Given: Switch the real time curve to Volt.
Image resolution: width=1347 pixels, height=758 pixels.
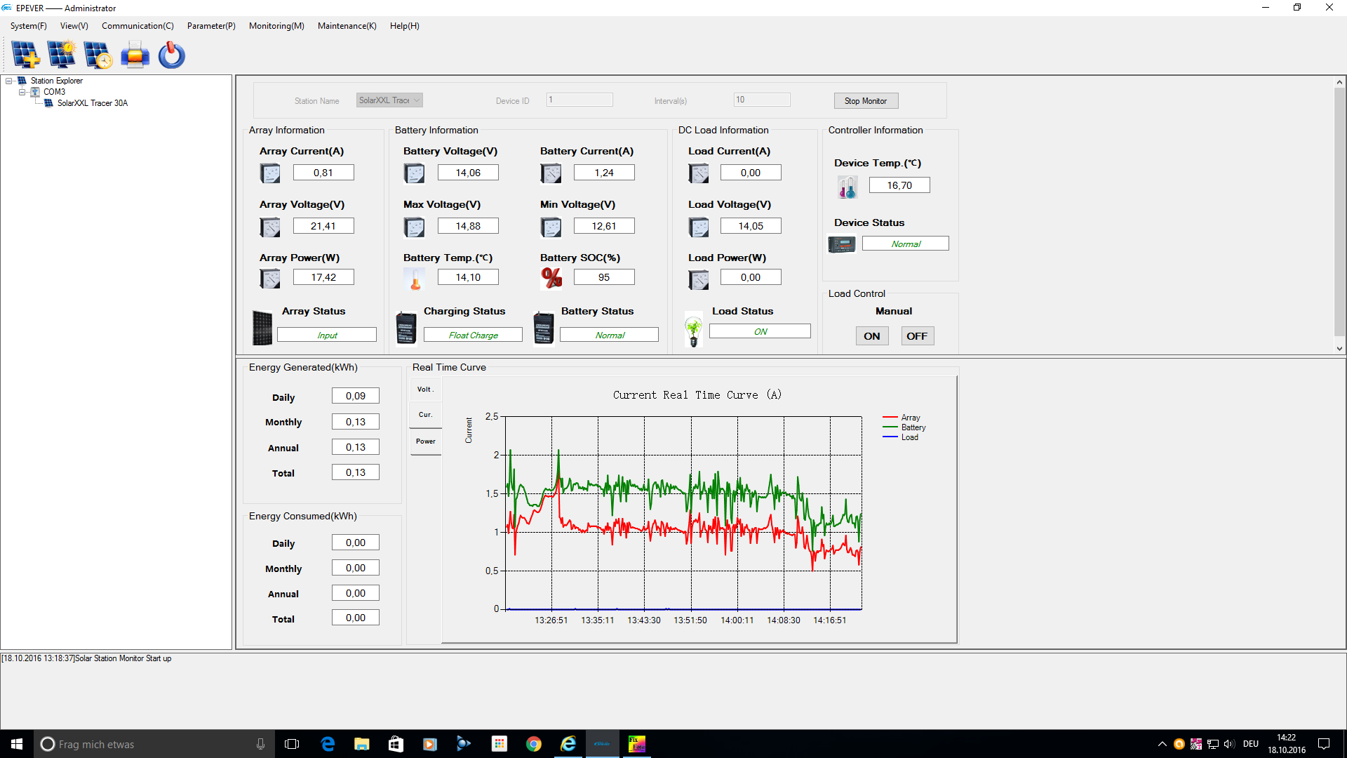Looking at the screenshot, I should (425, 390).
